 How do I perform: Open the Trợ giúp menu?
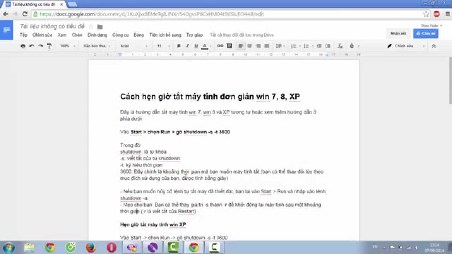(x=195, y=35)
